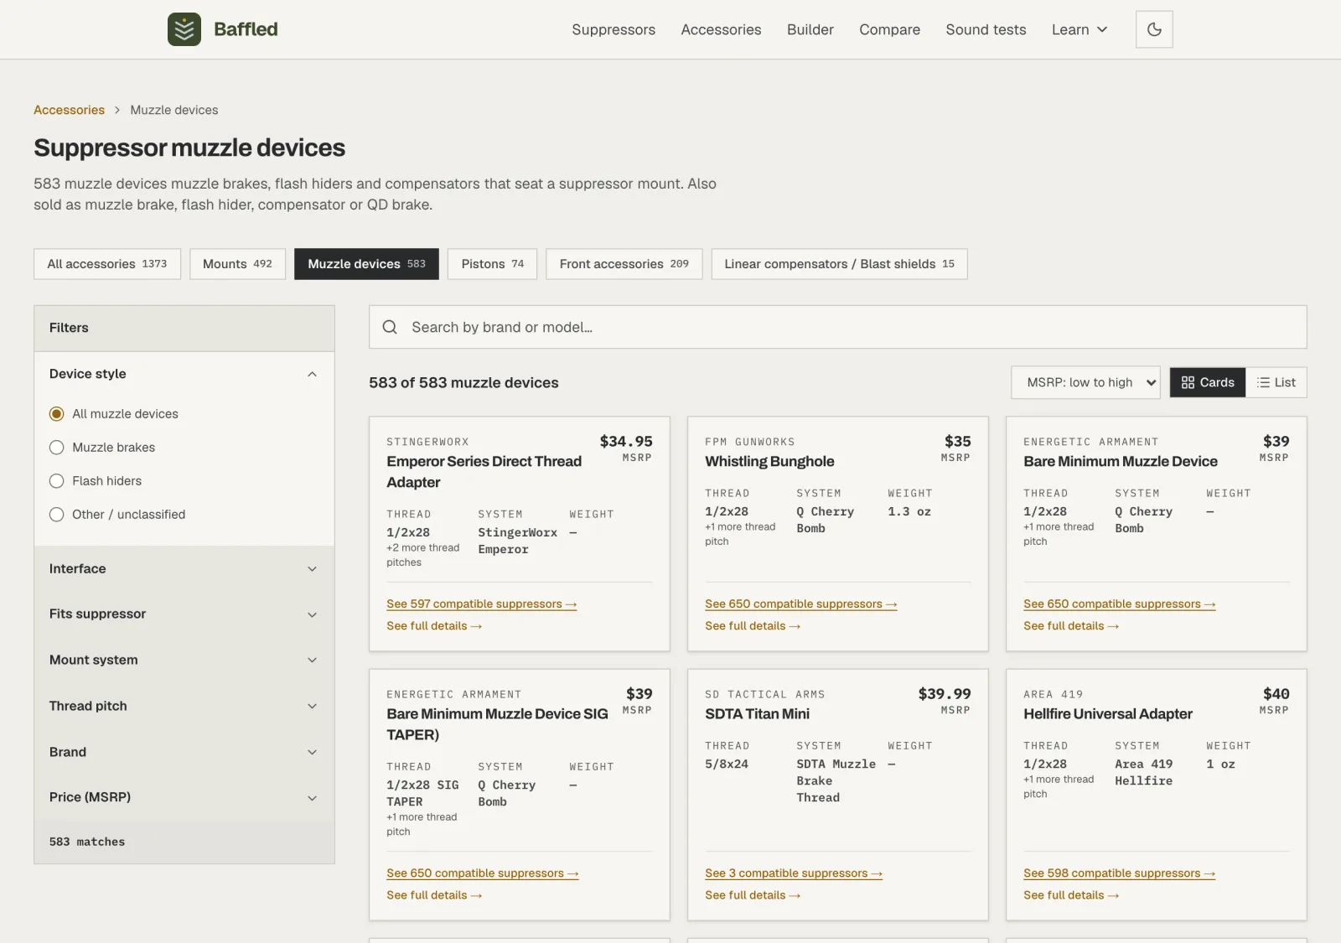Open See 597 compatible suppressors link
This screenshot has height=943, width=1341.
[481, 604]
